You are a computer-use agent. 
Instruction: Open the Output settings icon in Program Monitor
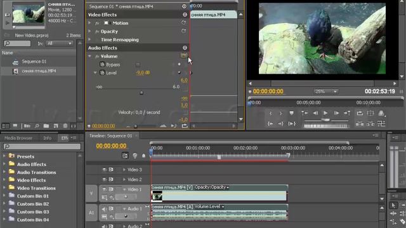click(381, 113)
